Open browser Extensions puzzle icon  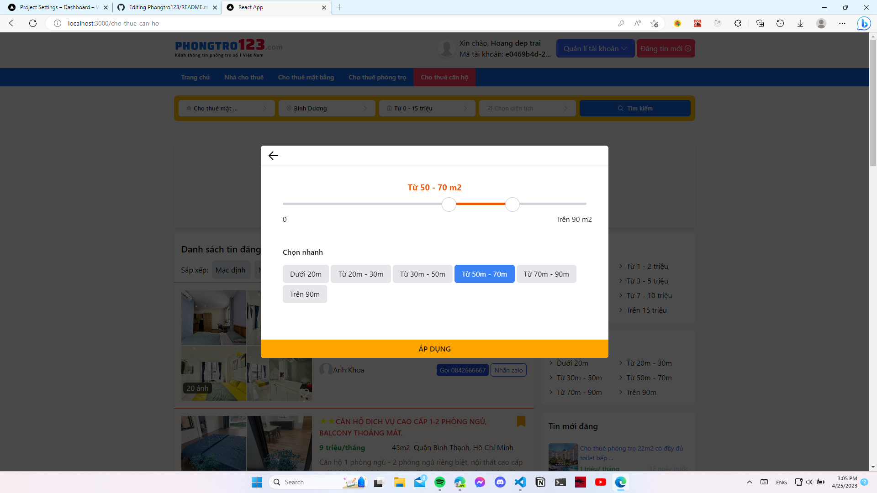(738, 23)
